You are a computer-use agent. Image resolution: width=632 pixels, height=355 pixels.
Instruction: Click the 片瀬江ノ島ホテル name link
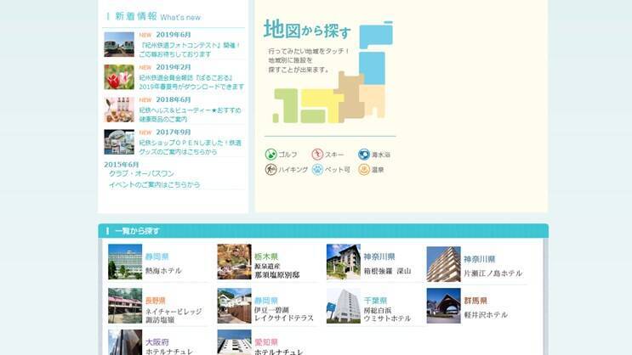pyautogui.click(x=493, y=273)
